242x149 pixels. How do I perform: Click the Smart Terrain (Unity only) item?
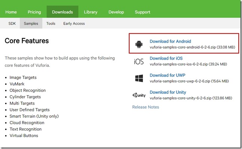tap(34, 116)
